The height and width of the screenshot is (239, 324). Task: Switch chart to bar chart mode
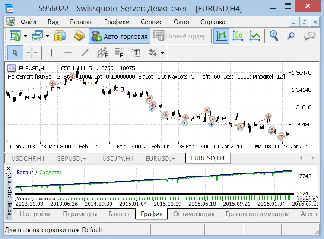click(x=222, y=36)
